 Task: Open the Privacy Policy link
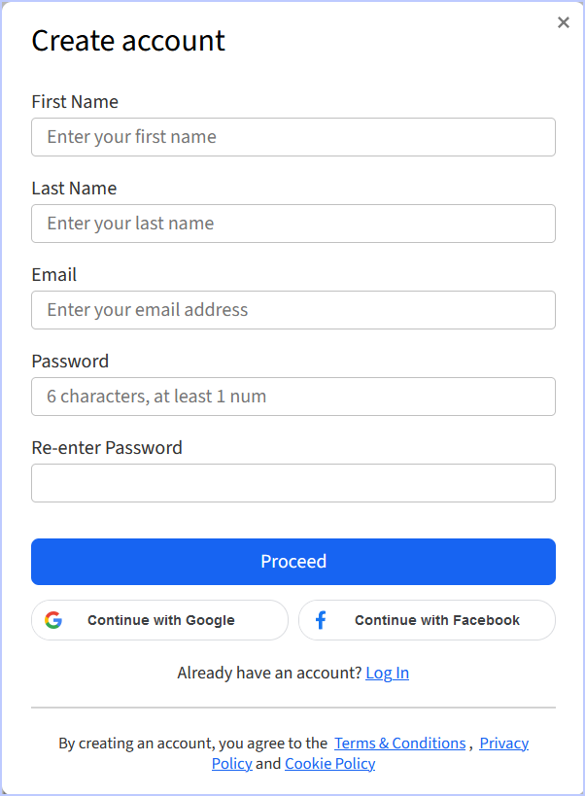[x=503, y=744]
